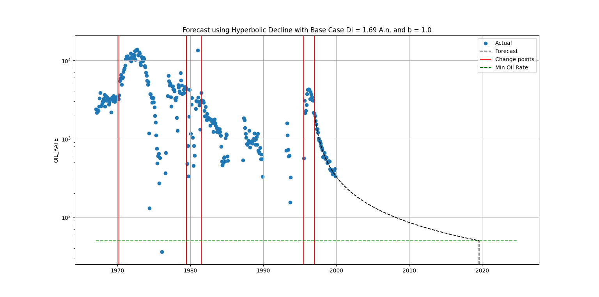Viewport: 599px width, 297px height.
Task: Click the red change point line near 1970
Action: pos(119,150)
